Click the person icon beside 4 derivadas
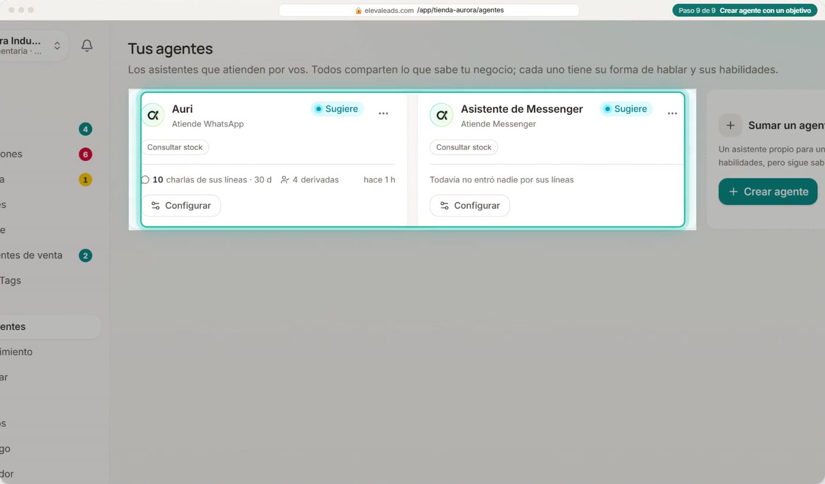 pyautogui.click(x=285, y=180)
